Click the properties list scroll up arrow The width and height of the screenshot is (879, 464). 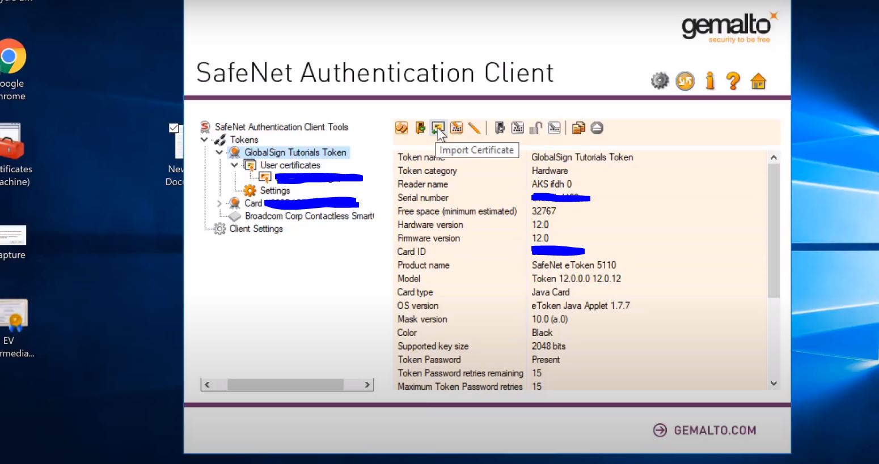point(774,157)
